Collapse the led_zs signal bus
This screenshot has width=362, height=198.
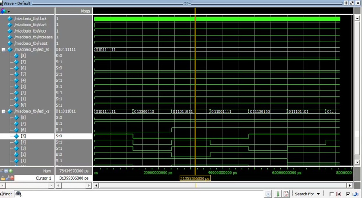[3, 50]
